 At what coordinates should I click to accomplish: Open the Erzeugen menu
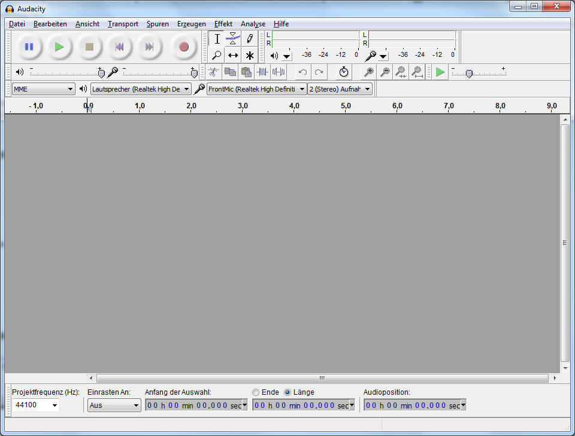pos(192,24)
